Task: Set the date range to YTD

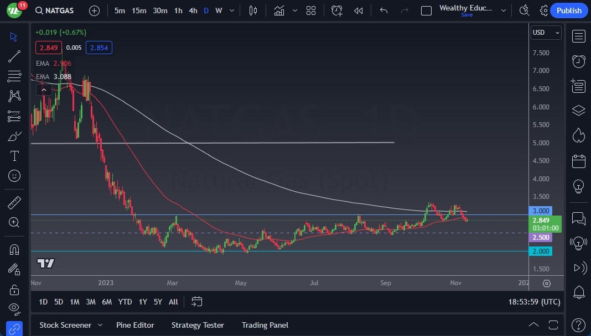Action: [x=125, y=302]
